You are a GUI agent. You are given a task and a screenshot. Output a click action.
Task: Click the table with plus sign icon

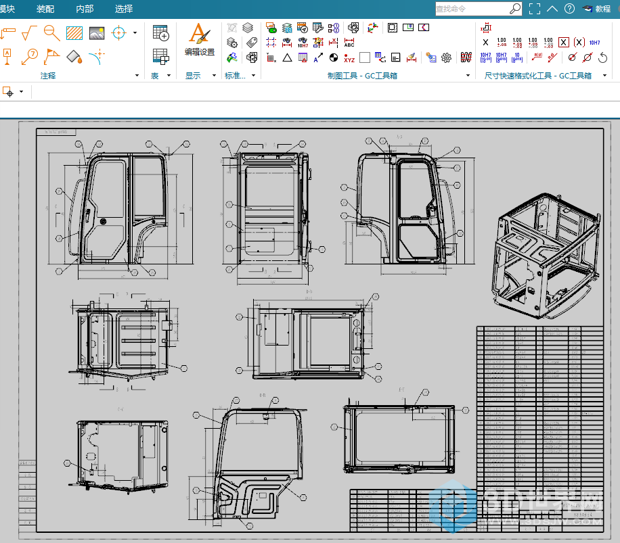[x=161, y=33]
